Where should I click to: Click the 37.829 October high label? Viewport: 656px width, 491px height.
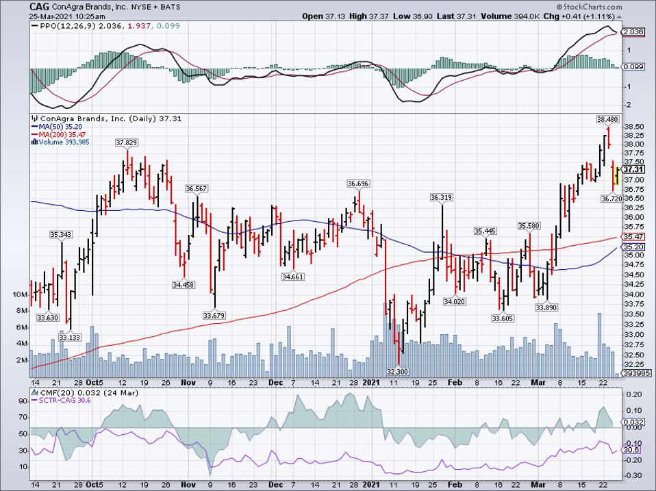(x=127, y=142)
